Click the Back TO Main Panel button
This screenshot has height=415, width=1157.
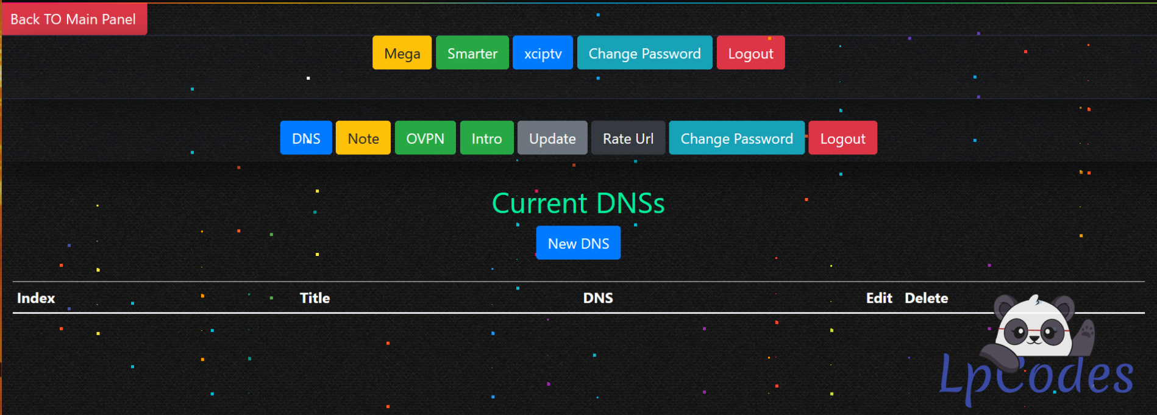coord(73,19)
